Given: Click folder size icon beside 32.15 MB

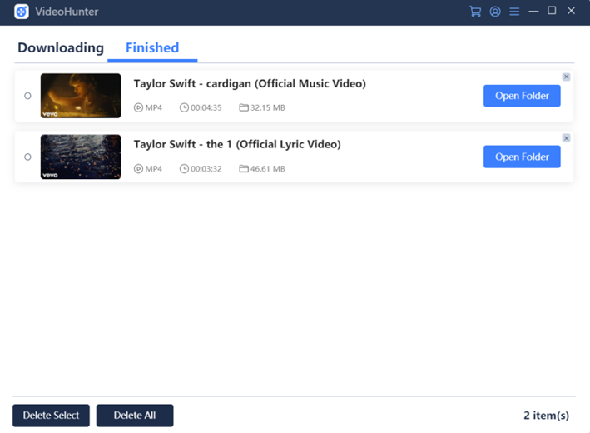Looking at the screenshot, I should 244,107.
